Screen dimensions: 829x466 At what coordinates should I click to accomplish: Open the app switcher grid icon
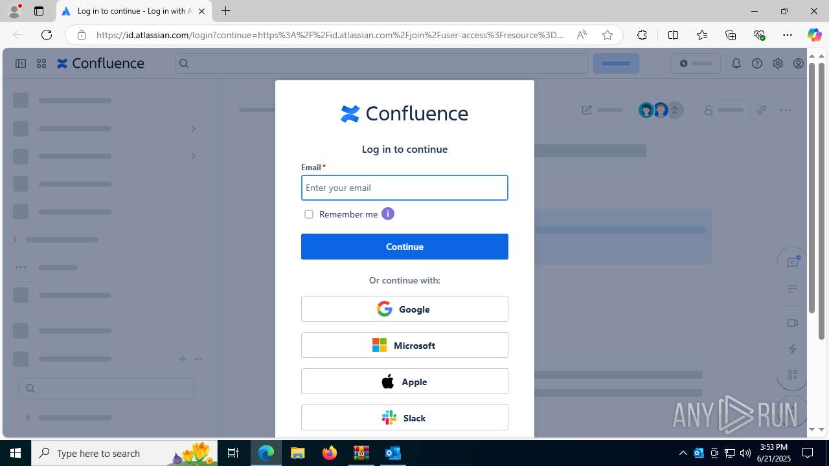(x=41, y=63)
